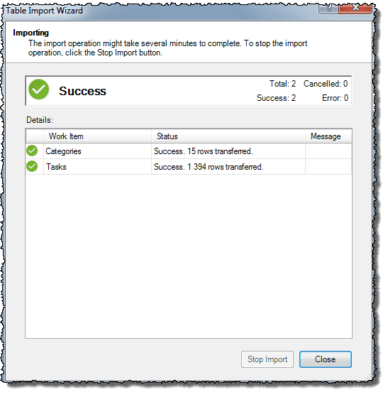Image resolution: width=388 pixels, height=397 pixels.
Task: Click the Close button
Action: tap(326, 360)
